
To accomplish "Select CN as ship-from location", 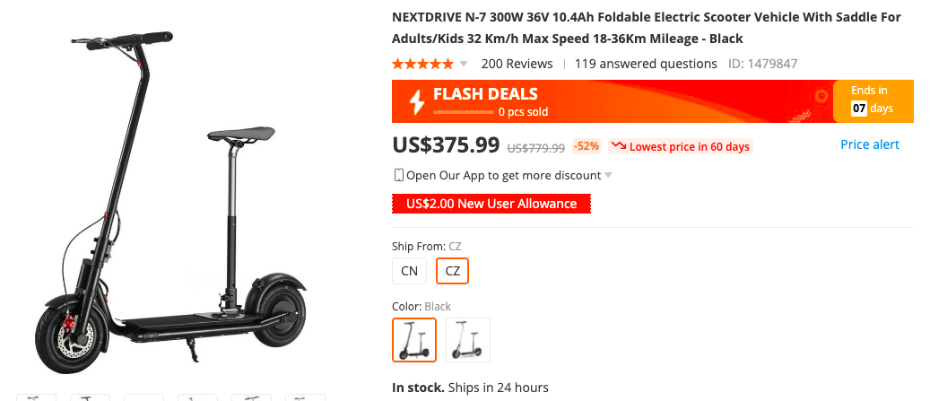I will [x=409, y=271].
